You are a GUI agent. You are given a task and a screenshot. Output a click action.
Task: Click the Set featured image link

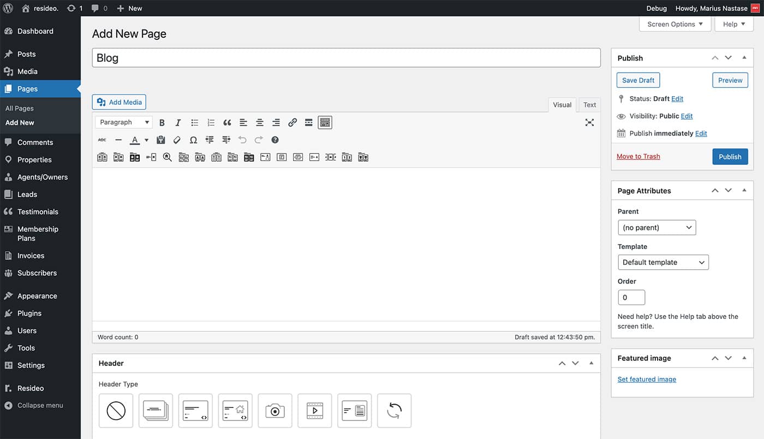tap(647, 379)
